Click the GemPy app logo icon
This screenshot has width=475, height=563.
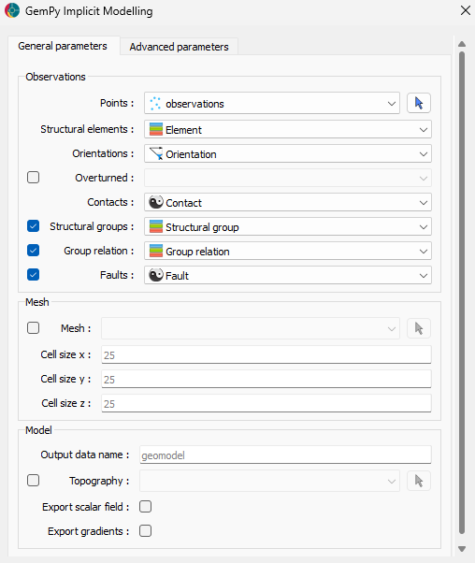[12, 11]
